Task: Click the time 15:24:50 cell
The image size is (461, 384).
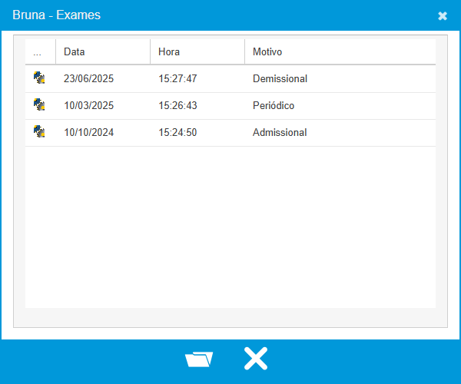Action: pos(178,132)
